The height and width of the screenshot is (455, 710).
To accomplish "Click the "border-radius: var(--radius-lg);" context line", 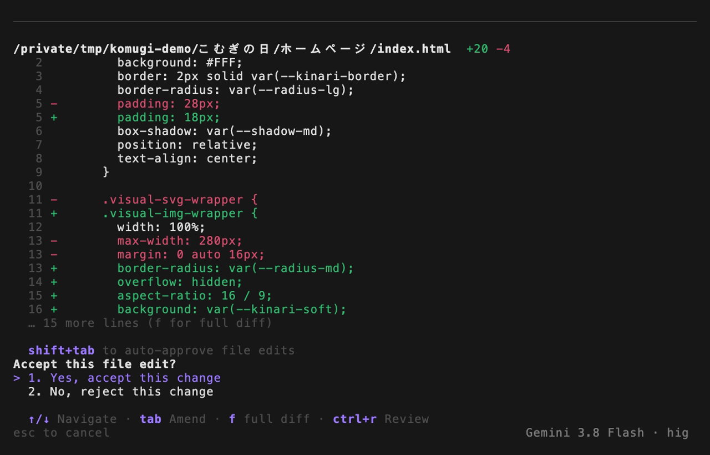I will pos(235,90).
